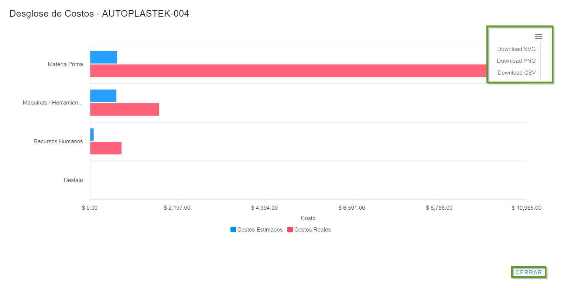
Task: Click red real-cost bar for Maquinas / Herramientas
Action: [124, 109]
